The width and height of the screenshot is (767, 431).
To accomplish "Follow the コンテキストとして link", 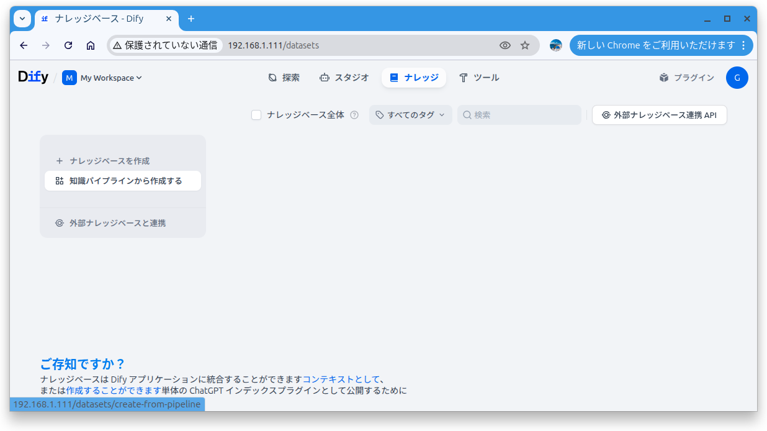I will 341,379.
